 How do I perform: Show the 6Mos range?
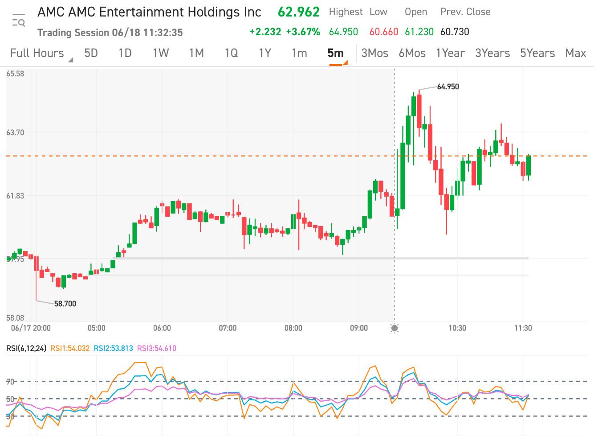[412, 53]
